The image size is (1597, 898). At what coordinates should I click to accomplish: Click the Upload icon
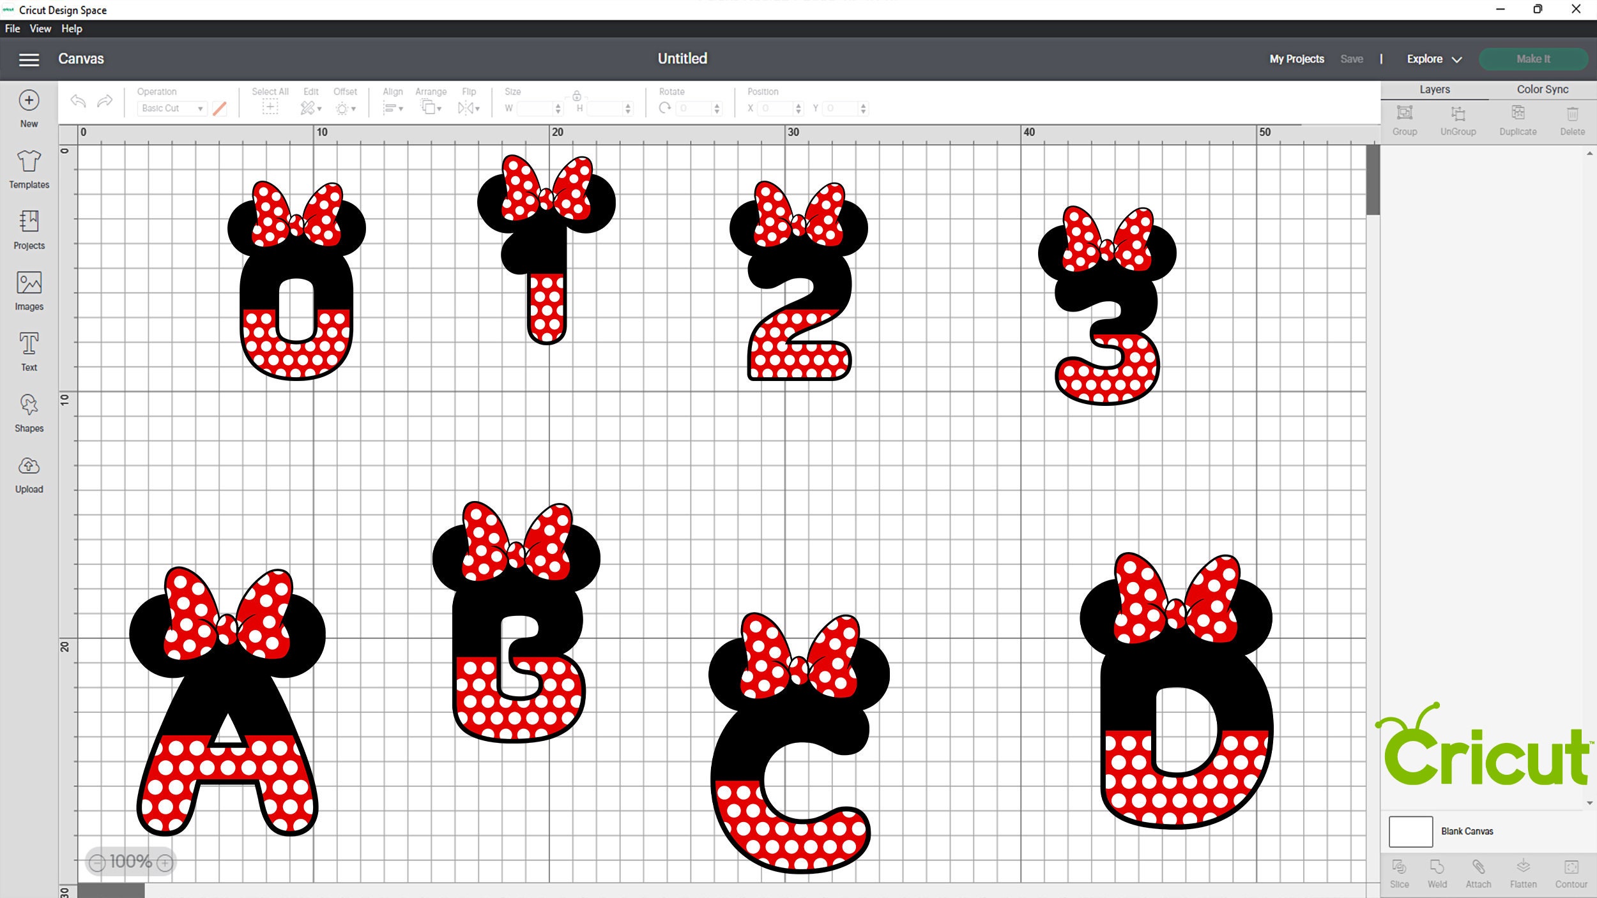[29, 466]
